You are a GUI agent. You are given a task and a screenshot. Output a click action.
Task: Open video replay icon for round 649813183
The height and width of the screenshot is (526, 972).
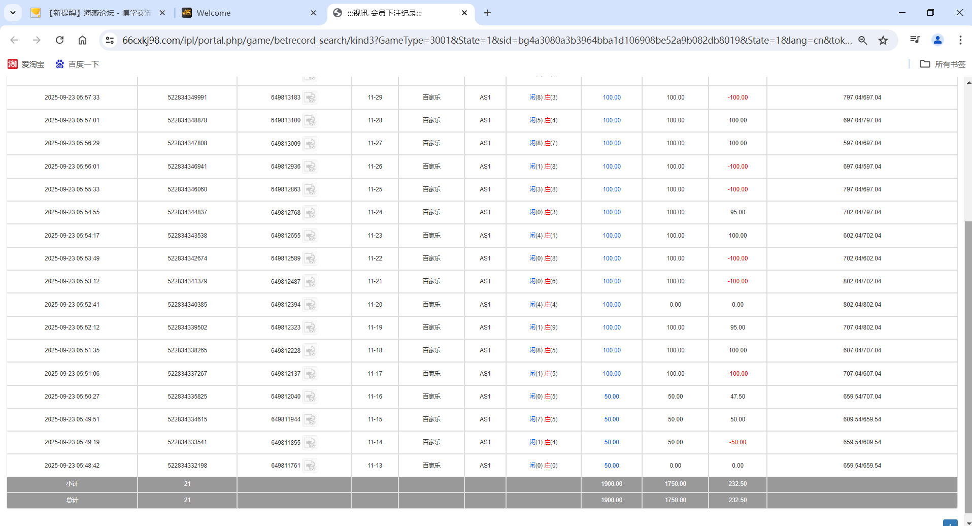point(310,97)
